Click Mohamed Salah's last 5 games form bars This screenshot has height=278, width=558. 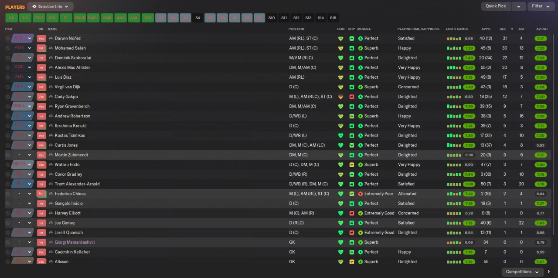[x=454, y=48]
